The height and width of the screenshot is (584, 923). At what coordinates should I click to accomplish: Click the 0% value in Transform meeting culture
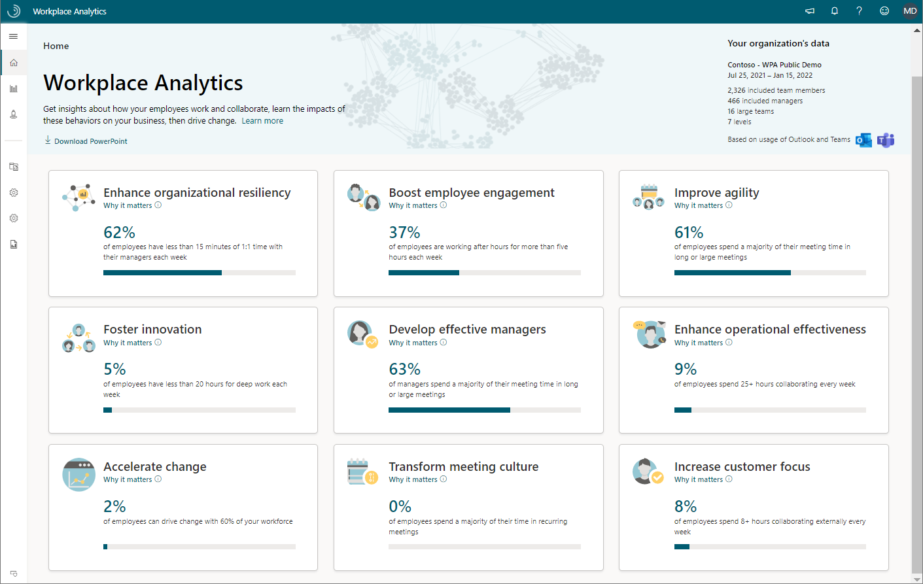point(400,506)
